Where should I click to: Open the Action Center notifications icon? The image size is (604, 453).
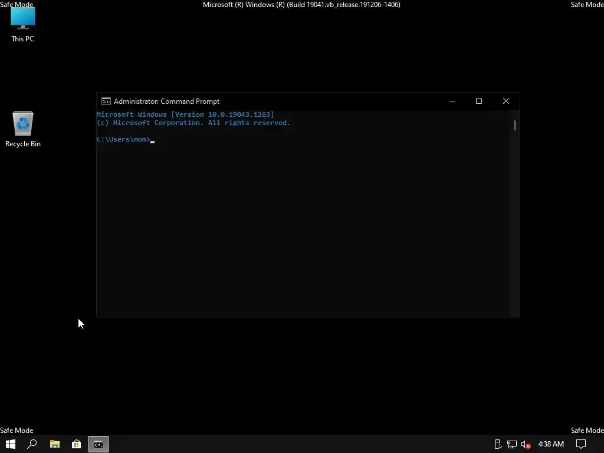pos(581,444)
